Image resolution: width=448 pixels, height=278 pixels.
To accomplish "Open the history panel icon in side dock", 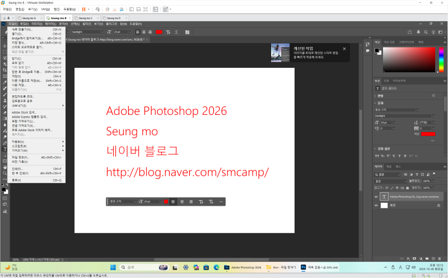I will pyautogui.click(x=368, y=44).
